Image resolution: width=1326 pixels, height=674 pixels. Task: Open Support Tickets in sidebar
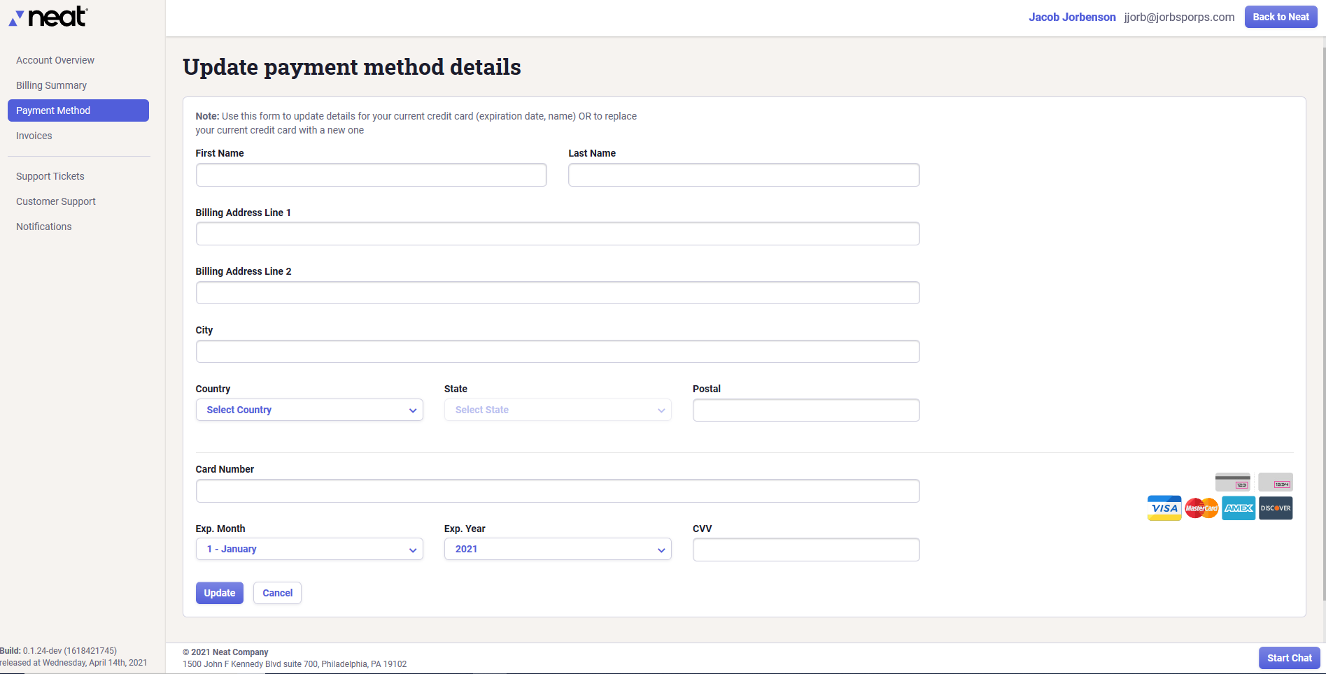[50, 176]
